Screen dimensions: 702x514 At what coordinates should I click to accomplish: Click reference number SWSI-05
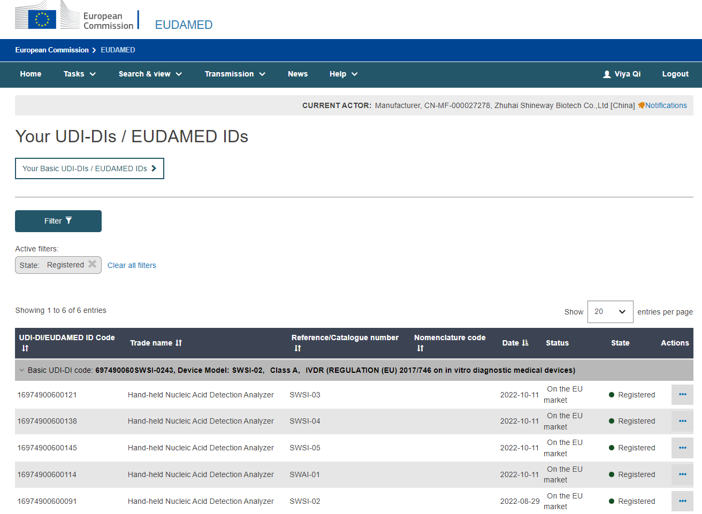click(x=305, y=448)
